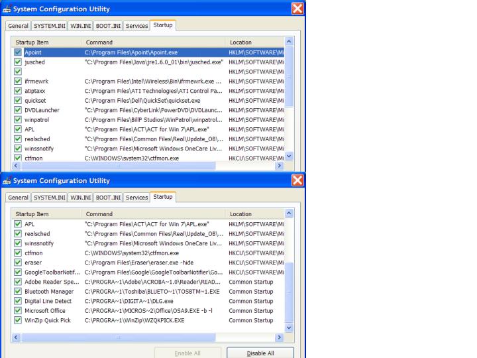Switch to Services tab in upper window
477x358 pixels.
click(x=136, y=26)
